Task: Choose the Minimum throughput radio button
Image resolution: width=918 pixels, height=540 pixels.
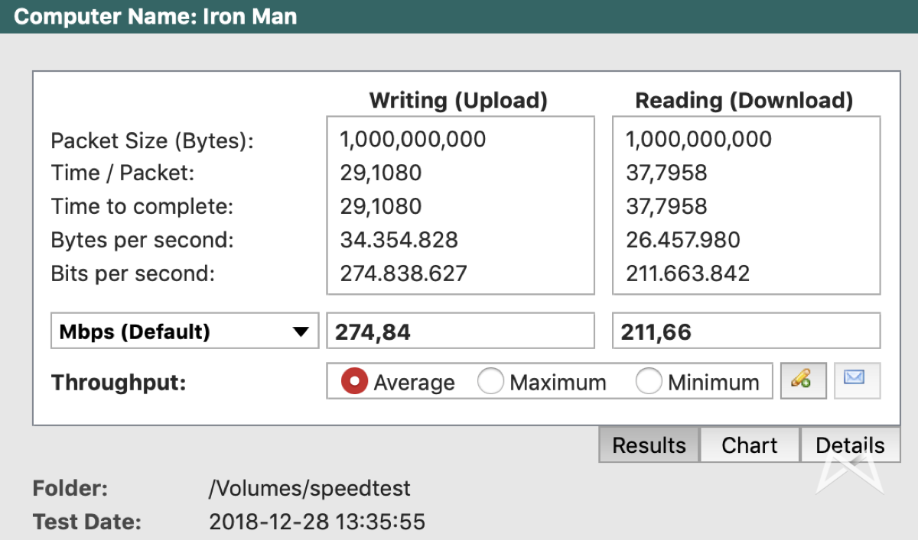Action: (x=649, y=381)
